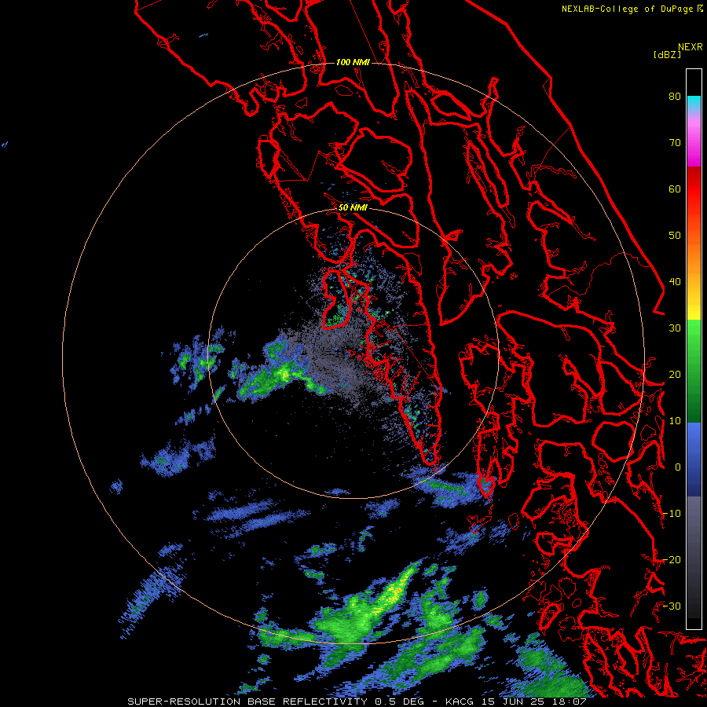The width and height of the screenshot is (707, 707).
Task: Select the NEXR label above the color scale
Action: 691,47
